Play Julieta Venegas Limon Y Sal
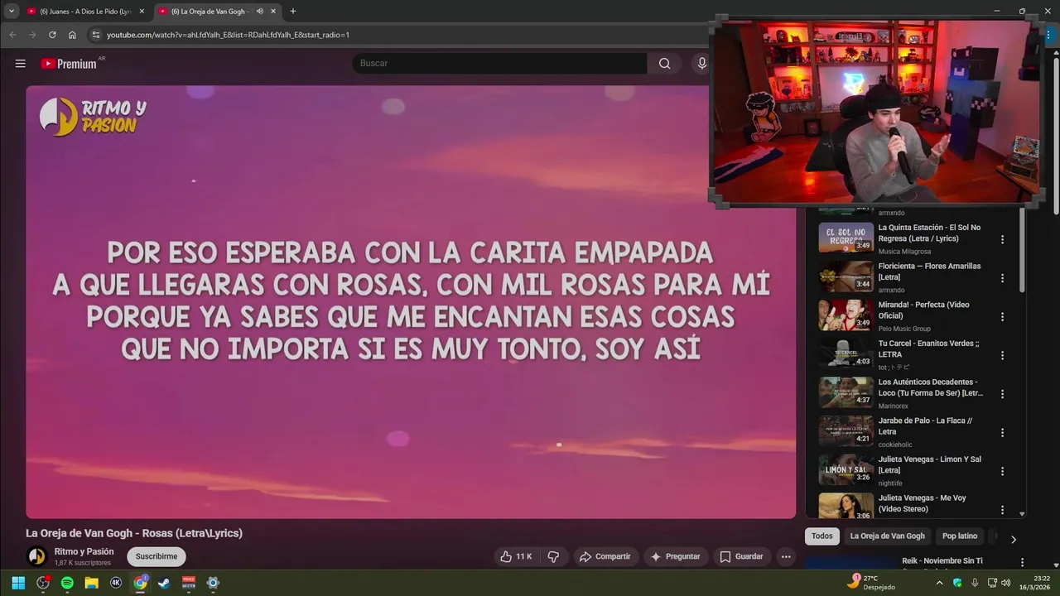Viewport: 1060px width, 596px height. point(929,464)
